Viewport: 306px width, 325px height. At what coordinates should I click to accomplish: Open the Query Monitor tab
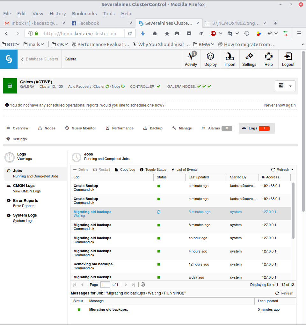pyautogui.click(x=81, y=128)
